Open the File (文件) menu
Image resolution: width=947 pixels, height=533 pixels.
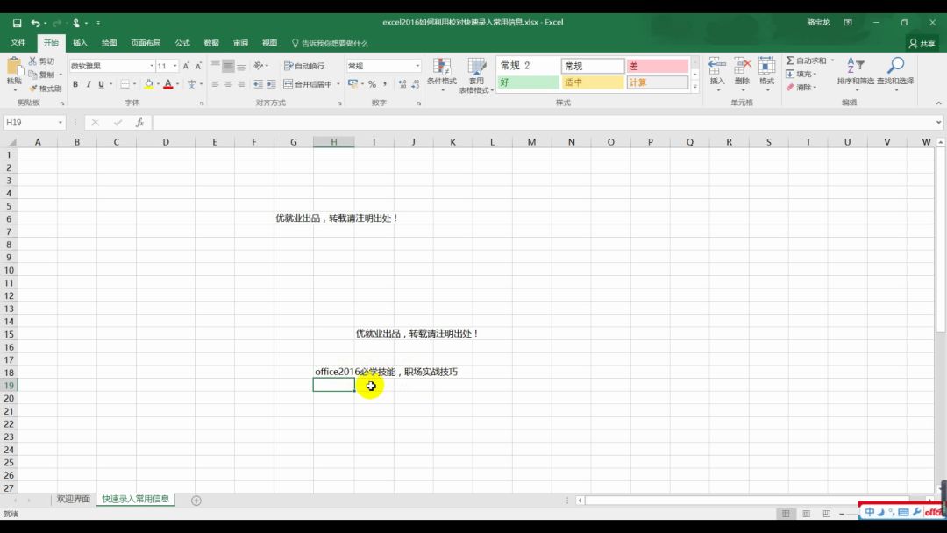pyautogui.click(x=18, y=43)
